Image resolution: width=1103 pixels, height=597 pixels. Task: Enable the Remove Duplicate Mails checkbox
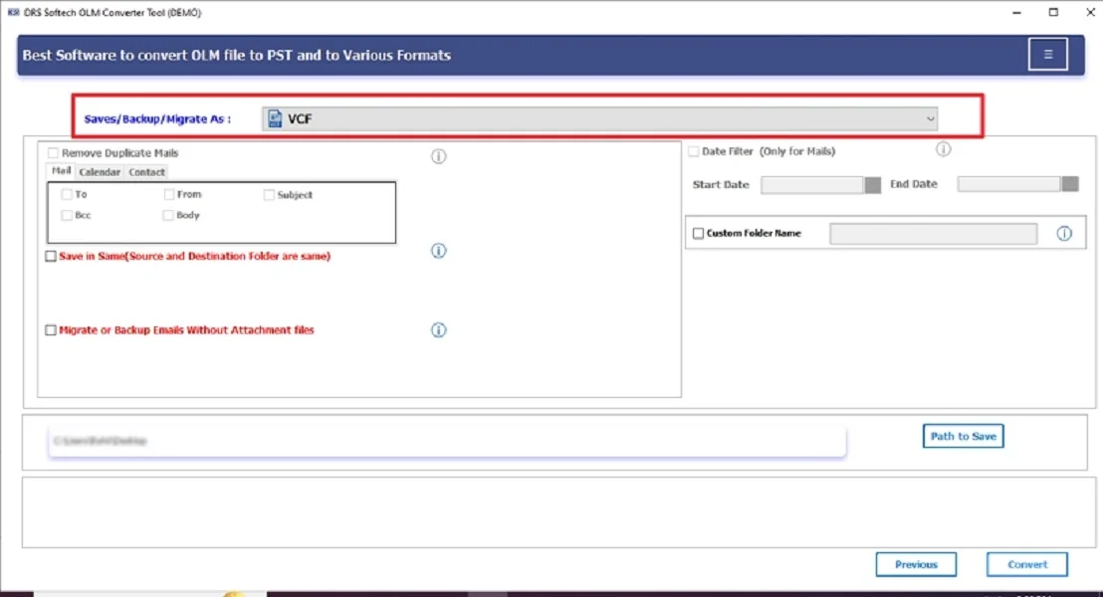click(x=52, y=152)
